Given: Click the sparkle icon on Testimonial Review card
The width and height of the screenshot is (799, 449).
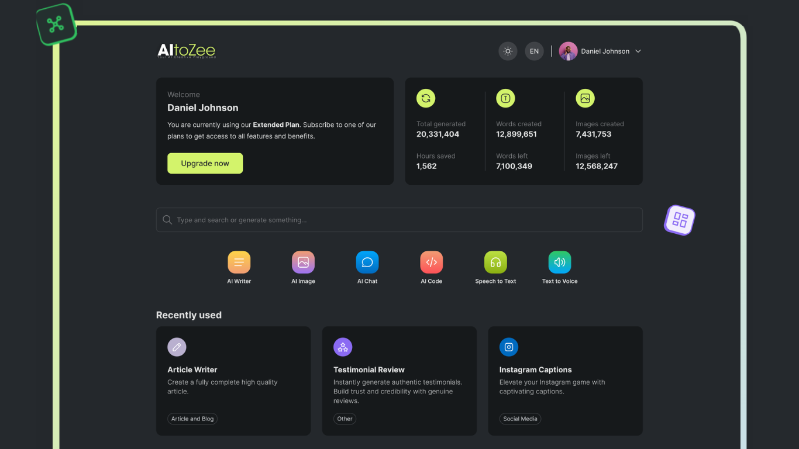Looking at the screenshot, I should tap(343, 347).
